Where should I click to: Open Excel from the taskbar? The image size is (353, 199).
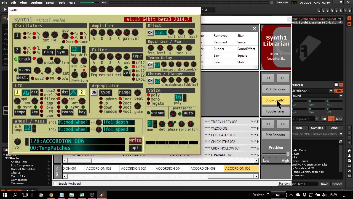tap(82, 195)
